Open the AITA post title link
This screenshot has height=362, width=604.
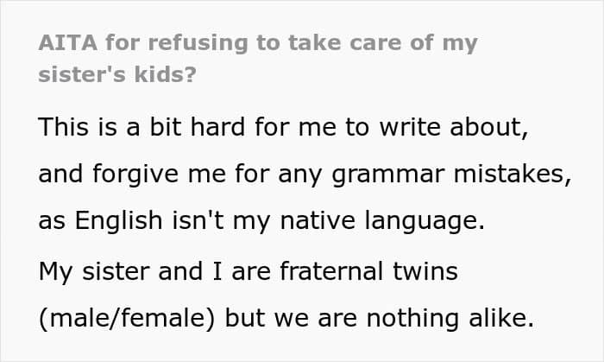258,58
